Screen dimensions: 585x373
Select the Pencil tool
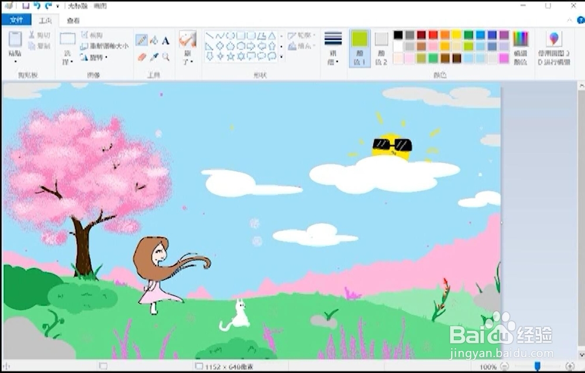click(141, 40)
